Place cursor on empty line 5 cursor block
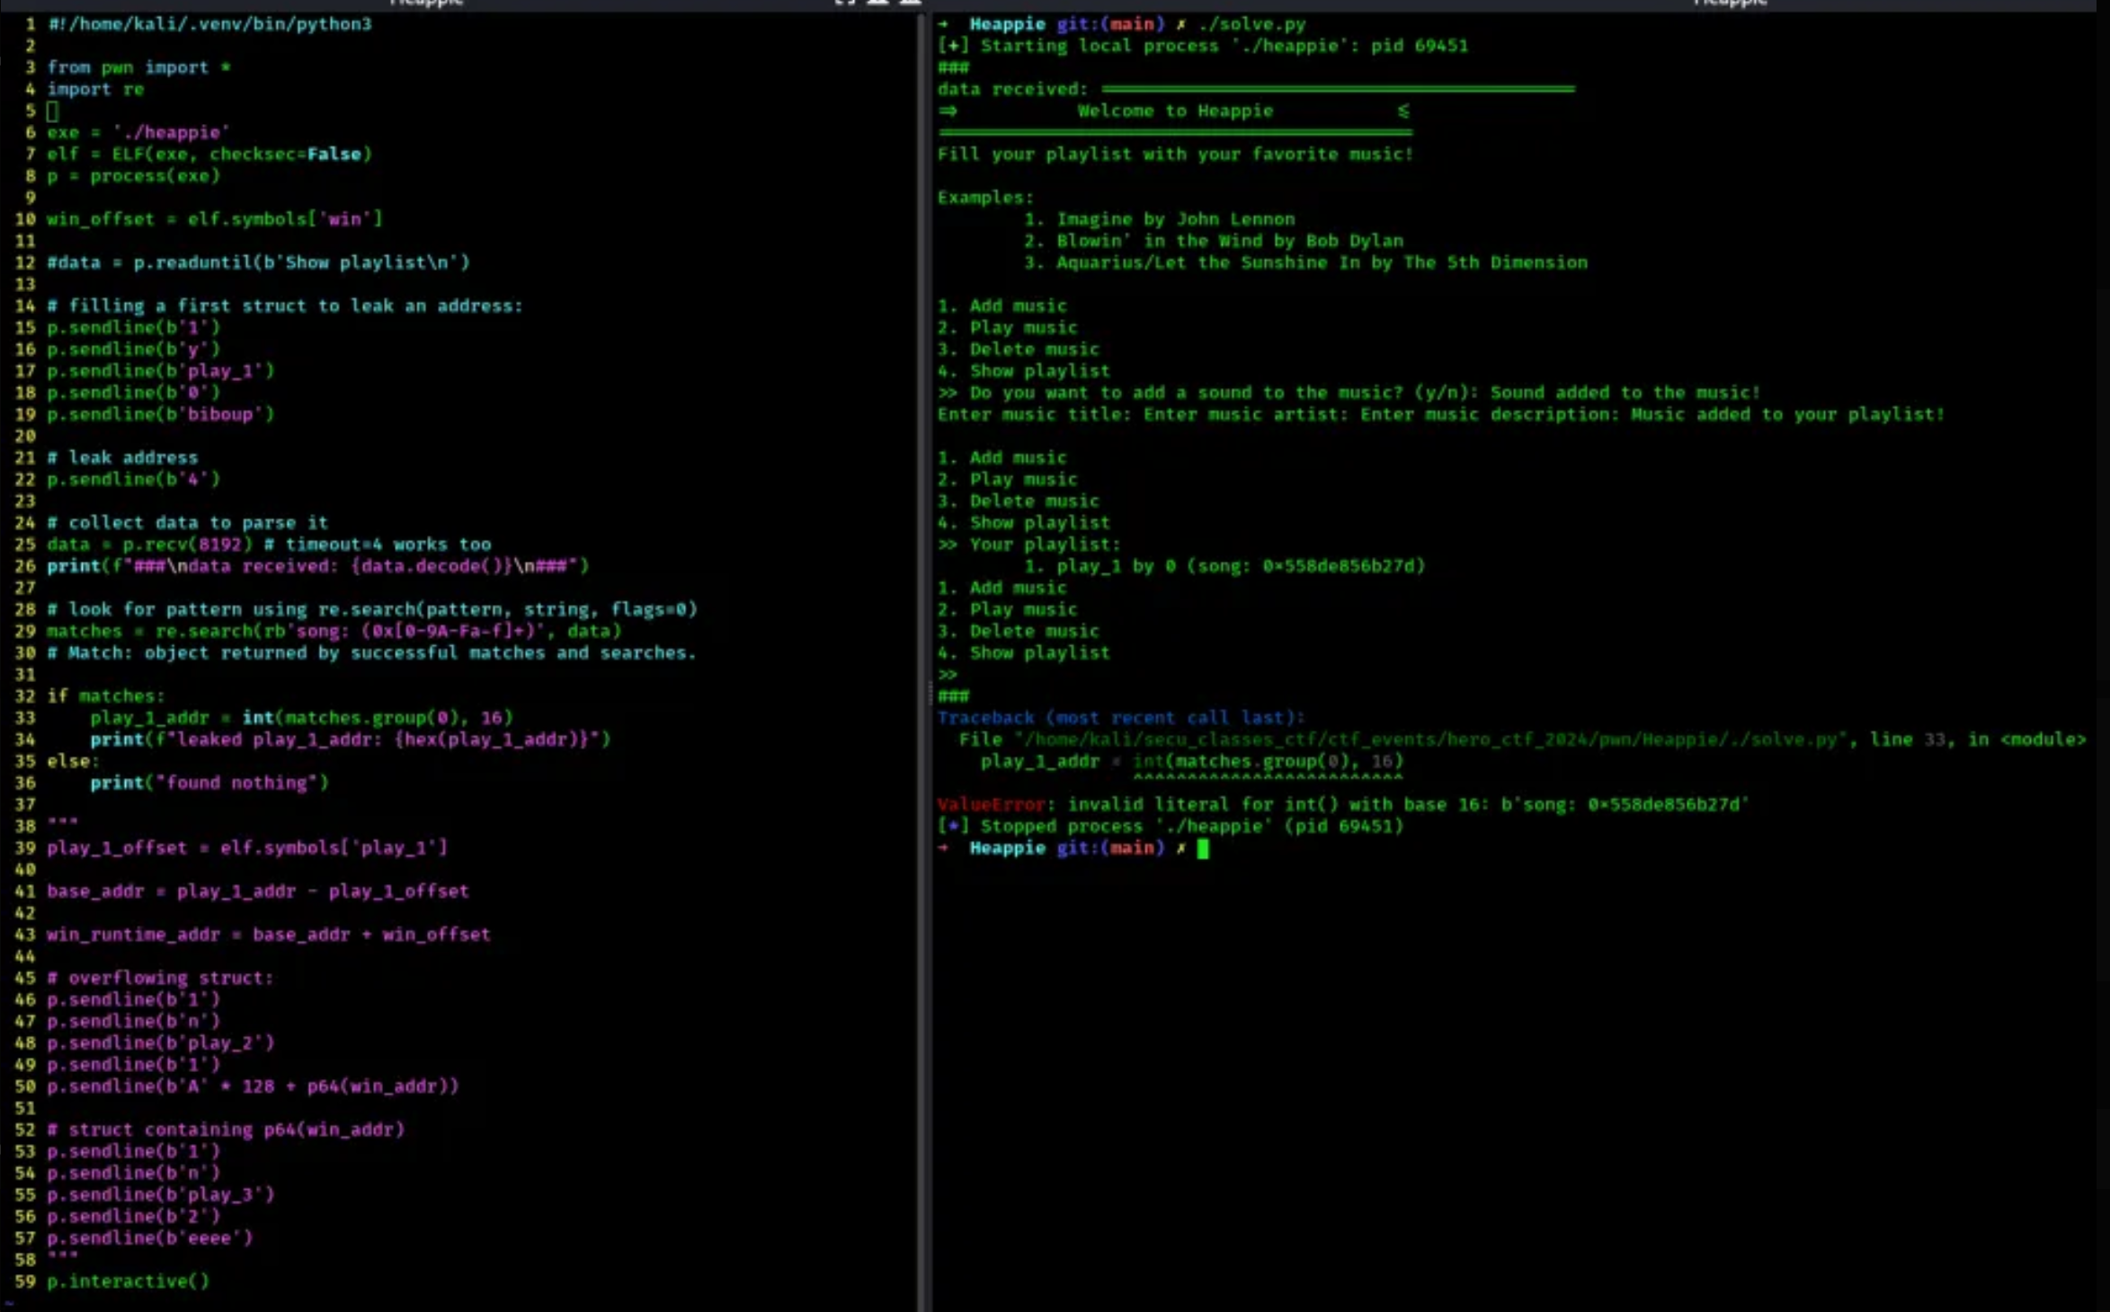2110x1312 pixels. pyautogui.click(x=52, y=111)
